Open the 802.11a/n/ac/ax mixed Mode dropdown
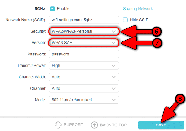The height and width of the screenshot is (131, 186). [x=84, y=100]
